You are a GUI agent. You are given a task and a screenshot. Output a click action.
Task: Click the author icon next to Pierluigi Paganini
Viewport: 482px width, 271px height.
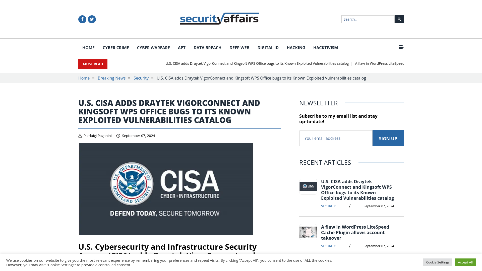tap(80, 136)
